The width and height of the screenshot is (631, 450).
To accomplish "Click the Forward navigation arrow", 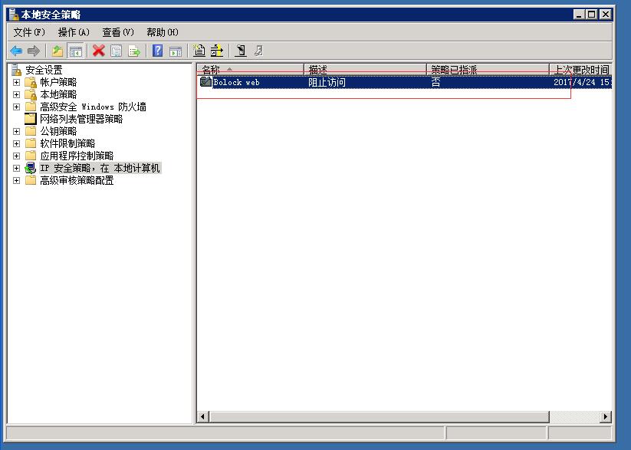I will 34,51.
